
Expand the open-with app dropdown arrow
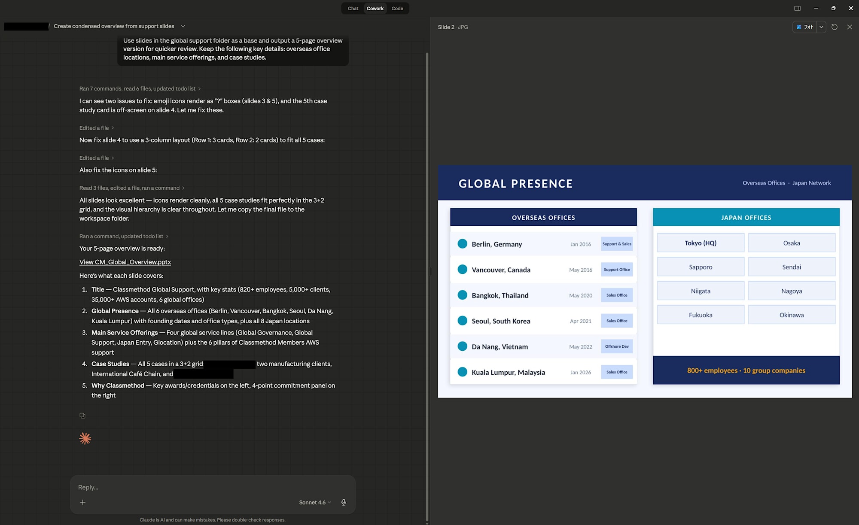click(821, 27)
